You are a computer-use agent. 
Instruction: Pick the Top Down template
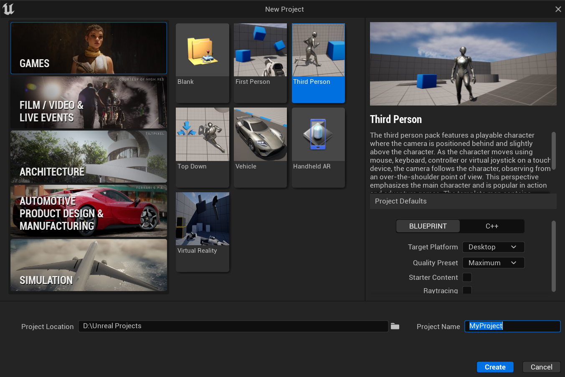point(202,135)
